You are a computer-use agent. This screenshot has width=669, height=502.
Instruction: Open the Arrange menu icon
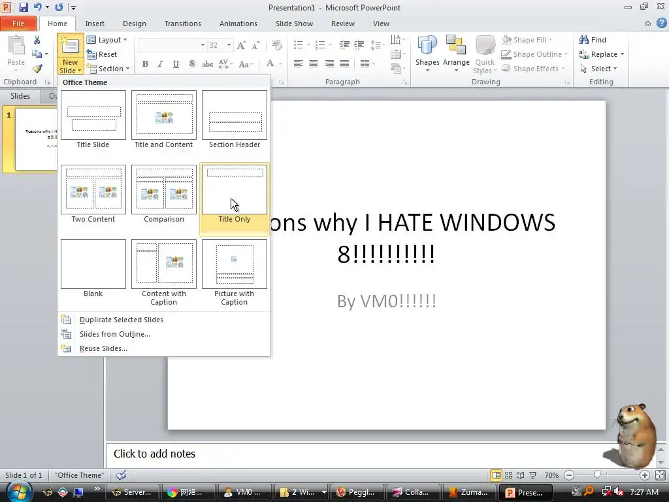(456, 52)
